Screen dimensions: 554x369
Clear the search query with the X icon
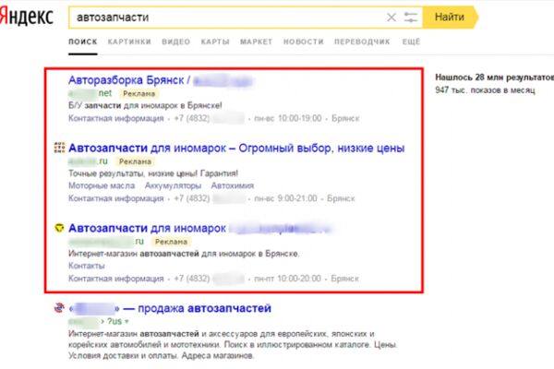[x=391, y=18]
